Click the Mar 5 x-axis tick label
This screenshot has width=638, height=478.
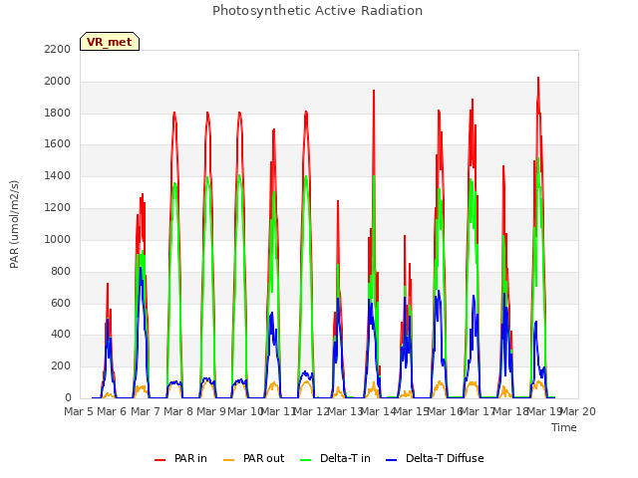coord(79,411)
